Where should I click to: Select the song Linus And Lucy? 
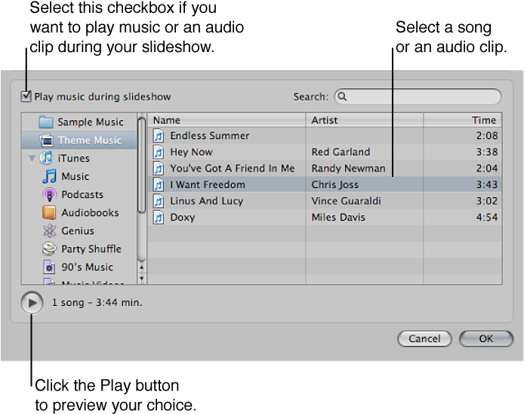(206, 201)
